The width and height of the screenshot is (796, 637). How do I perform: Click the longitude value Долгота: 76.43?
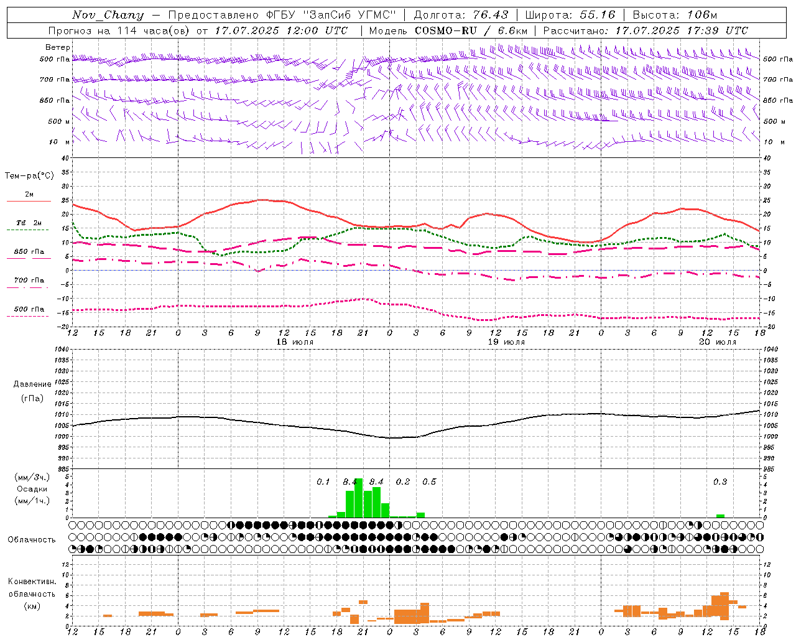point(461,15)
